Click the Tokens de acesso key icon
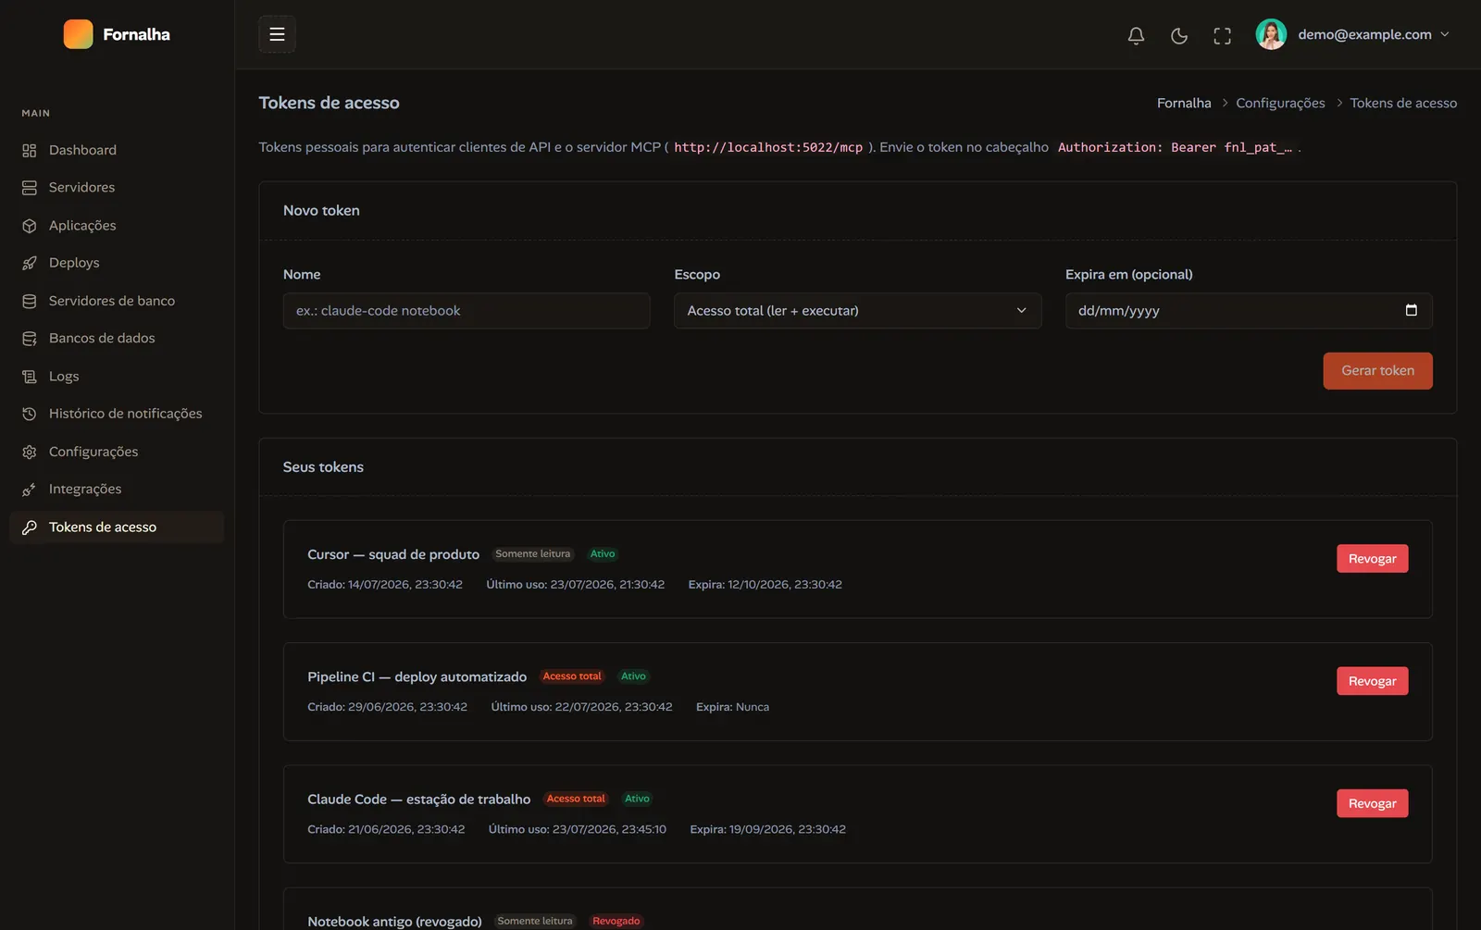This screenshot has height=930, width=1481. (30, 527)
